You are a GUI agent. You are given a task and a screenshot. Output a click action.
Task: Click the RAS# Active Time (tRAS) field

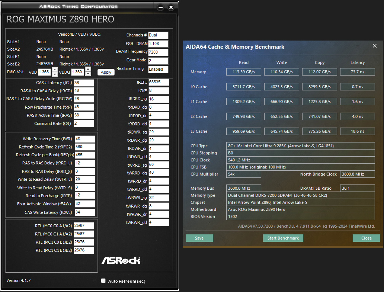coord(84,115)
